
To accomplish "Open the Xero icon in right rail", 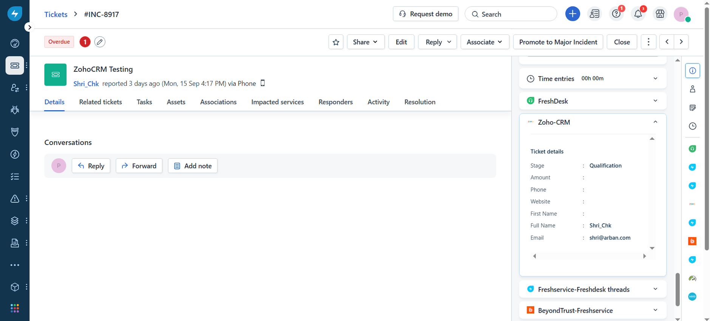I will point(692,297).
